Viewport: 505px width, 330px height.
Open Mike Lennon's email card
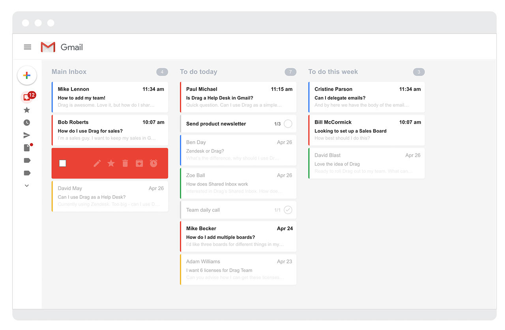pyautogui.click(x=110, y=97)
